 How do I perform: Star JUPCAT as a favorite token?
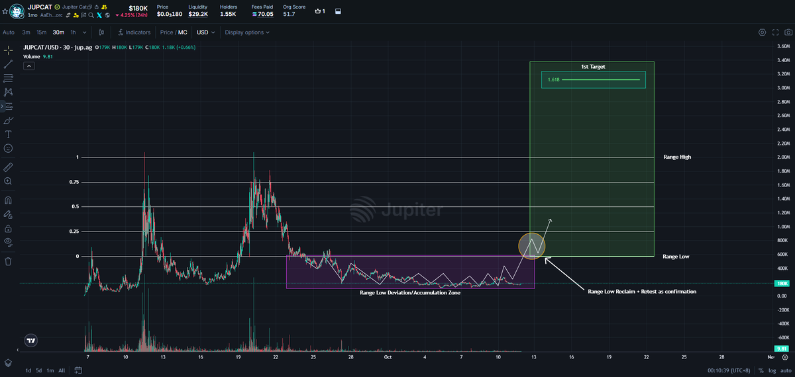point(5,11)
